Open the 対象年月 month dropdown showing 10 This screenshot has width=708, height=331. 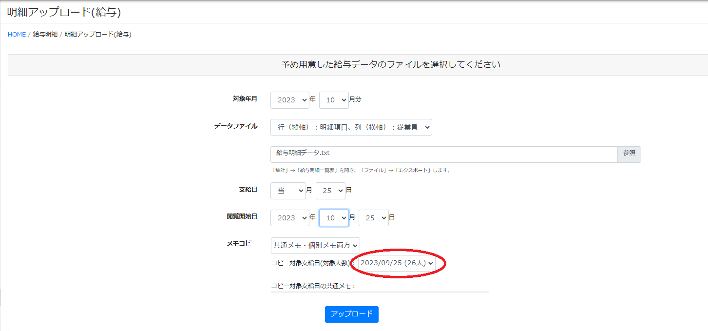pyautogui.click(x=334, y=100)
